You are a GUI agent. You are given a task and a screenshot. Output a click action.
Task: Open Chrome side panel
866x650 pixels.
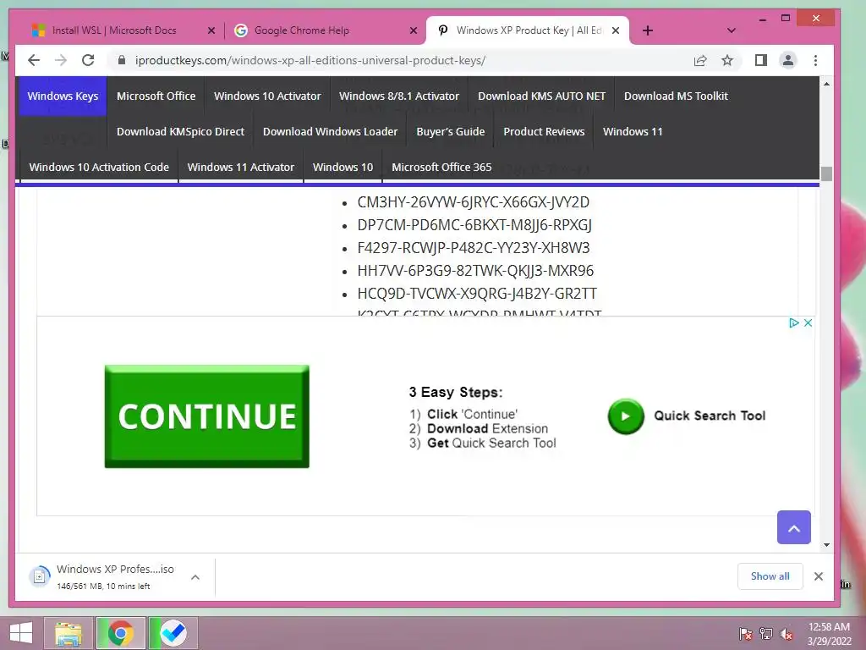[x=761, y=60]
